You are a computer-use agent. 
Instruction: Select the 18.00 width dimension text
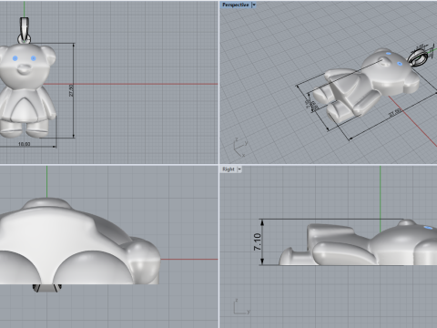[25, 144]
